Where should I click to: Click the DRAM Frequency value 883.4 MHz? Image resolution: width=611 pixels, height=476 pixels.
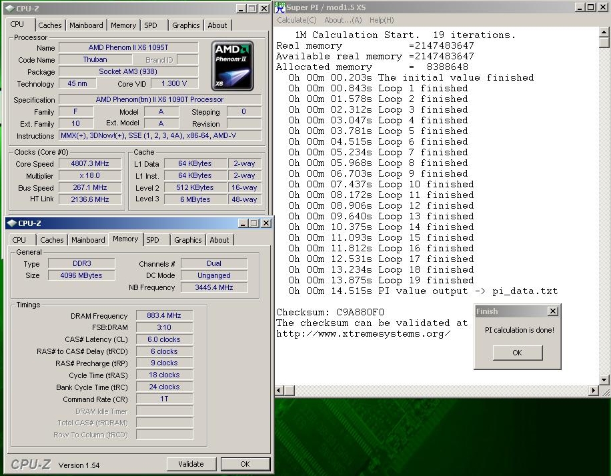click(x=164, y=316)
